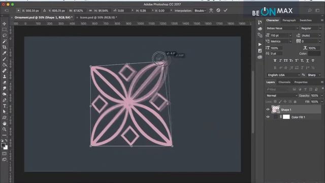This screenshot has width=325, height=183.
Task: Switch to the Paragraph tab
Action: pyautogui.click(x=289, y=20)
